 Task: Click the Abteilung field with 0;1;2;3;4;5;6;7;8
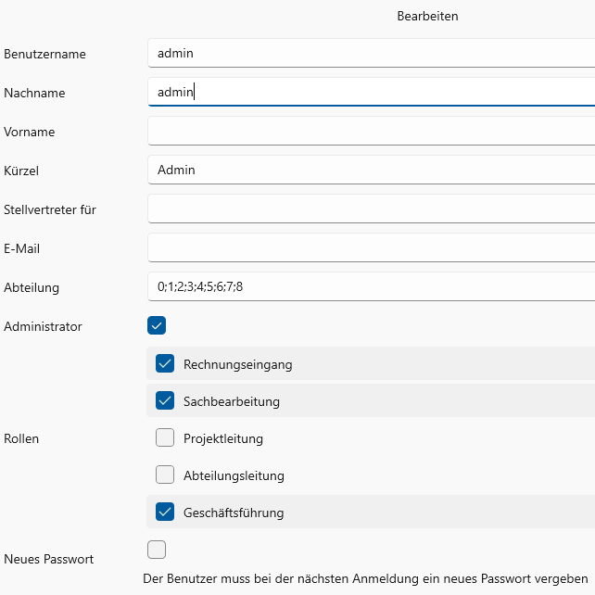coord(371,286)
